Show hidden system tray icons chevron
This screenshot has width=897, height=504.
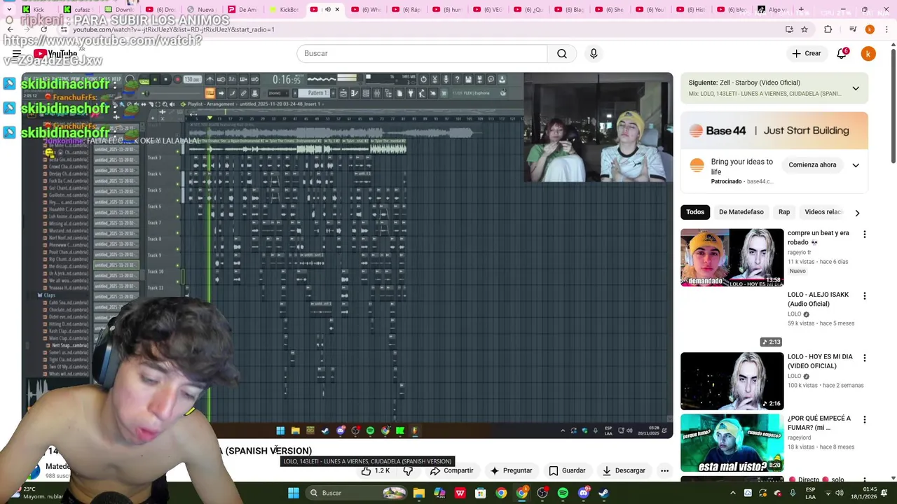pos(733,493)
